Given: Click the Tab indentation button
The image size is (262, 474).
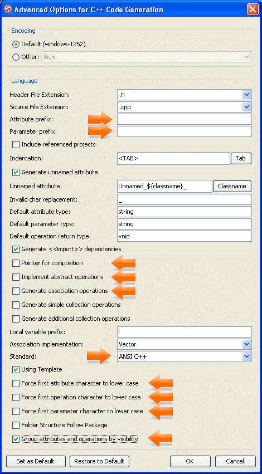Looking at the screenshot, I should coord(241,158).
